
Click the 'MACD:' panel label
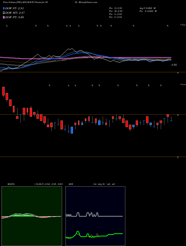(11, 184)
